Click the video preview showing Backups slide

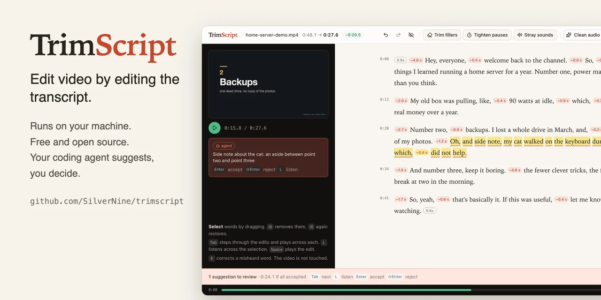coord(268,84)
